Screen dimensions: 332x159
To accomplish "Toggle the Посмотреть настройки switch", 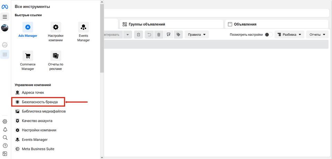I will [268, 35].
